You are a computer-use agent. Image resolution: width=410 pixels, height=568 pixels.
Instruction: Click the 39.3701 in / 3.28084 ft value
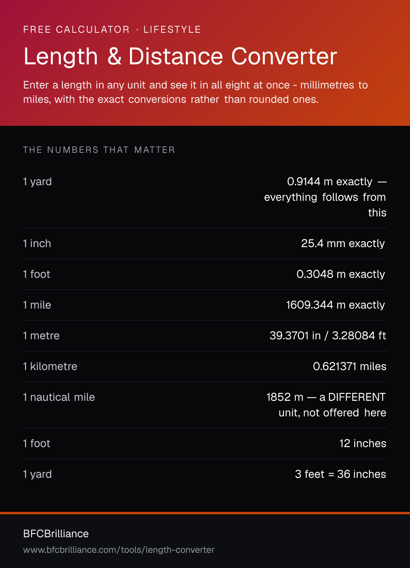tap(328, 336)
